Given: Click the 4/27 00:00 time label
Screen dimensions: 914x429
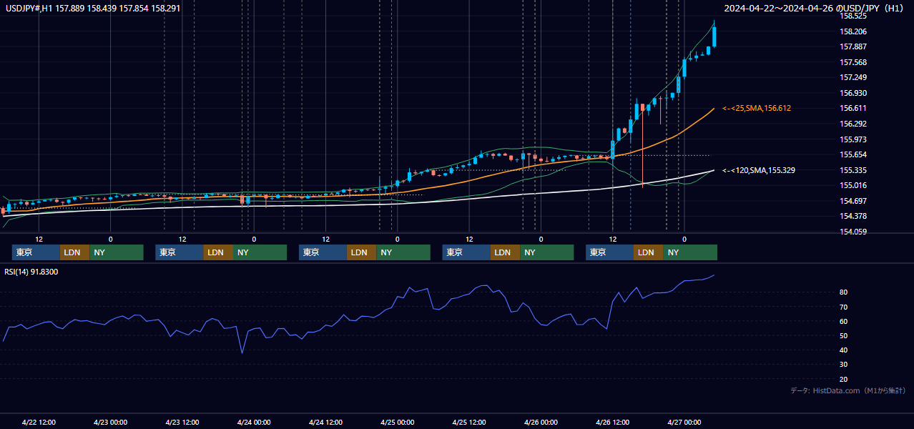Looking at the screenshot, I should (x=684, y=422).
